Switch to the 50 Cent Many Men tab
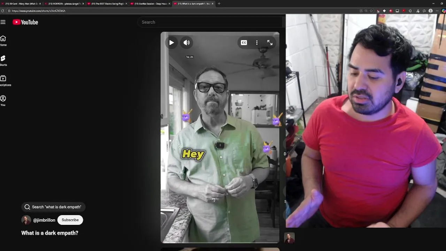This screenshot has height=251, width=446. pos(20,3)
